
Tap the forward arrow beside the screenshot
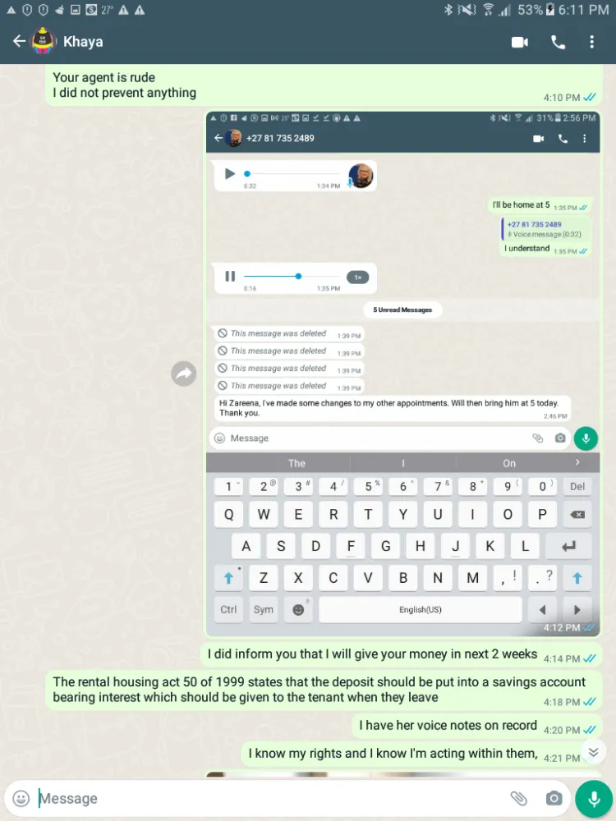pyautogui.click(x=183, y=374)
